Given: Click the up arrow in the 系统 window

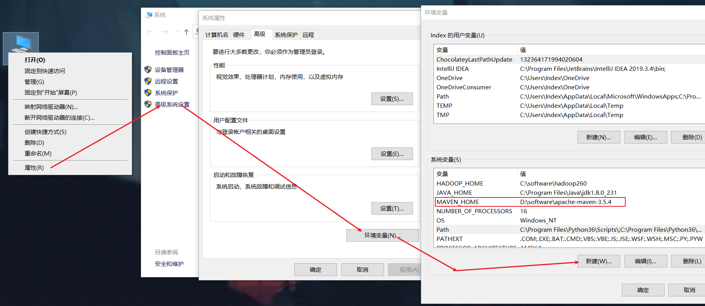Looking at the screenshot, I should click(186, 32).
